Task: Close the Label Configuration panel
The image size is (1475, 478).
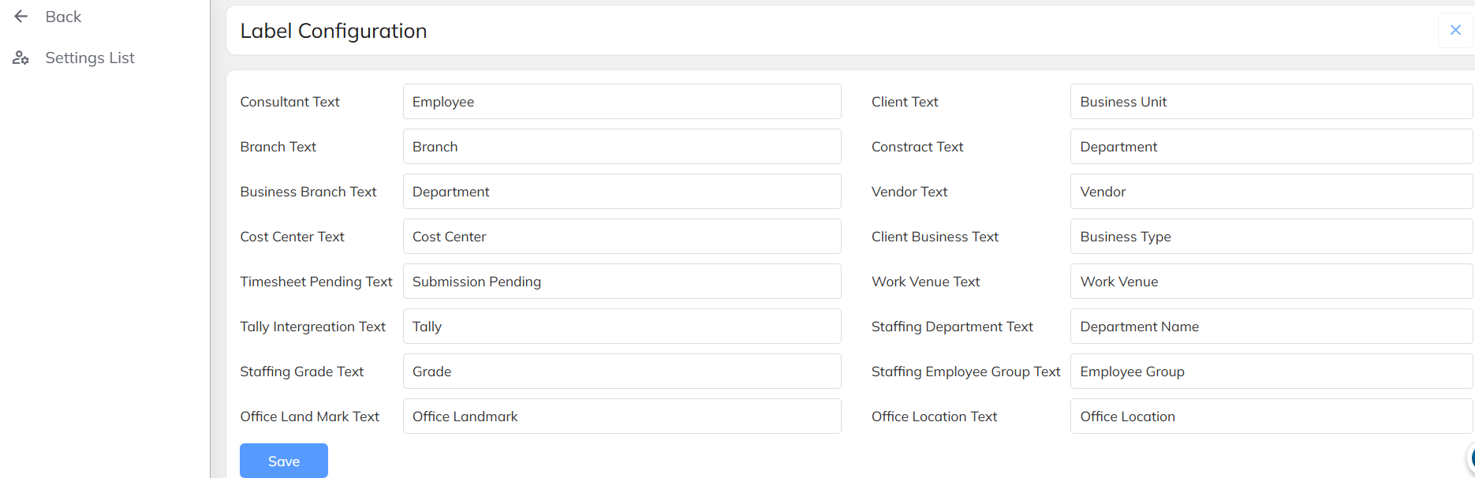Action: (x=1455, y=30)
